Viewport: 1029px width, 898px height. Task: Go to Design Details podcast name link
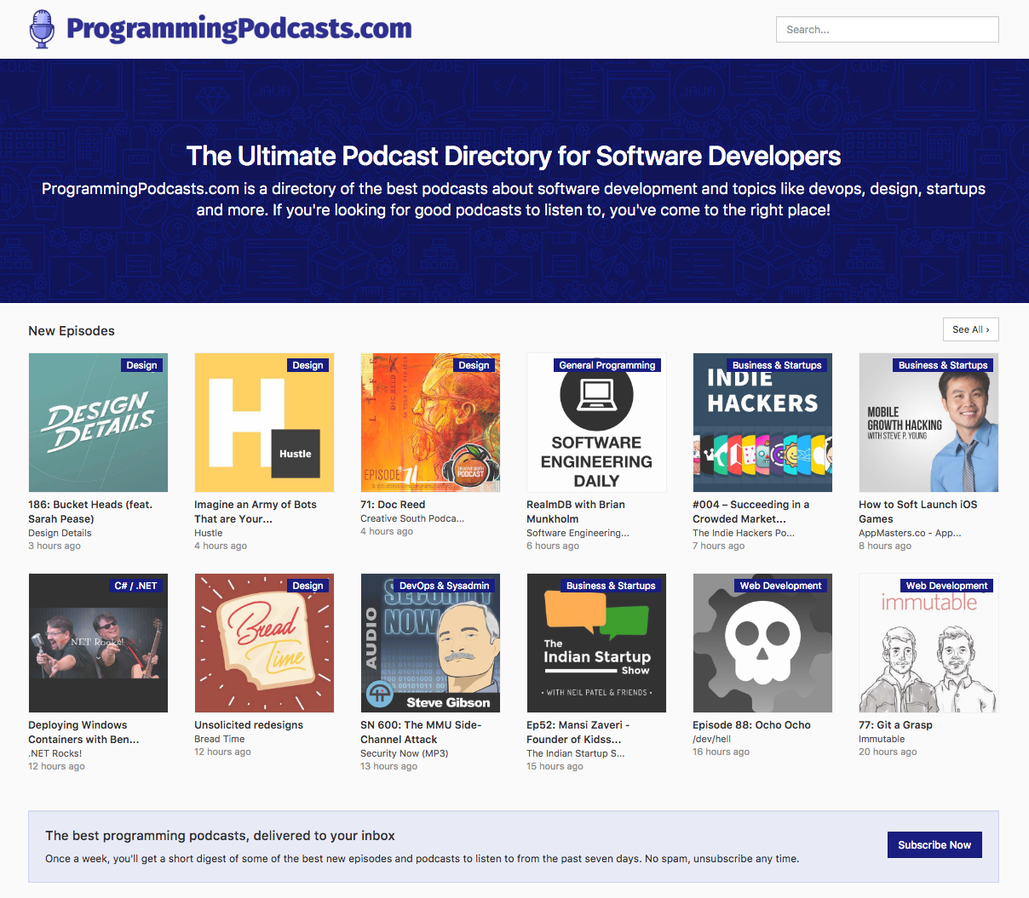click(60, 533)
